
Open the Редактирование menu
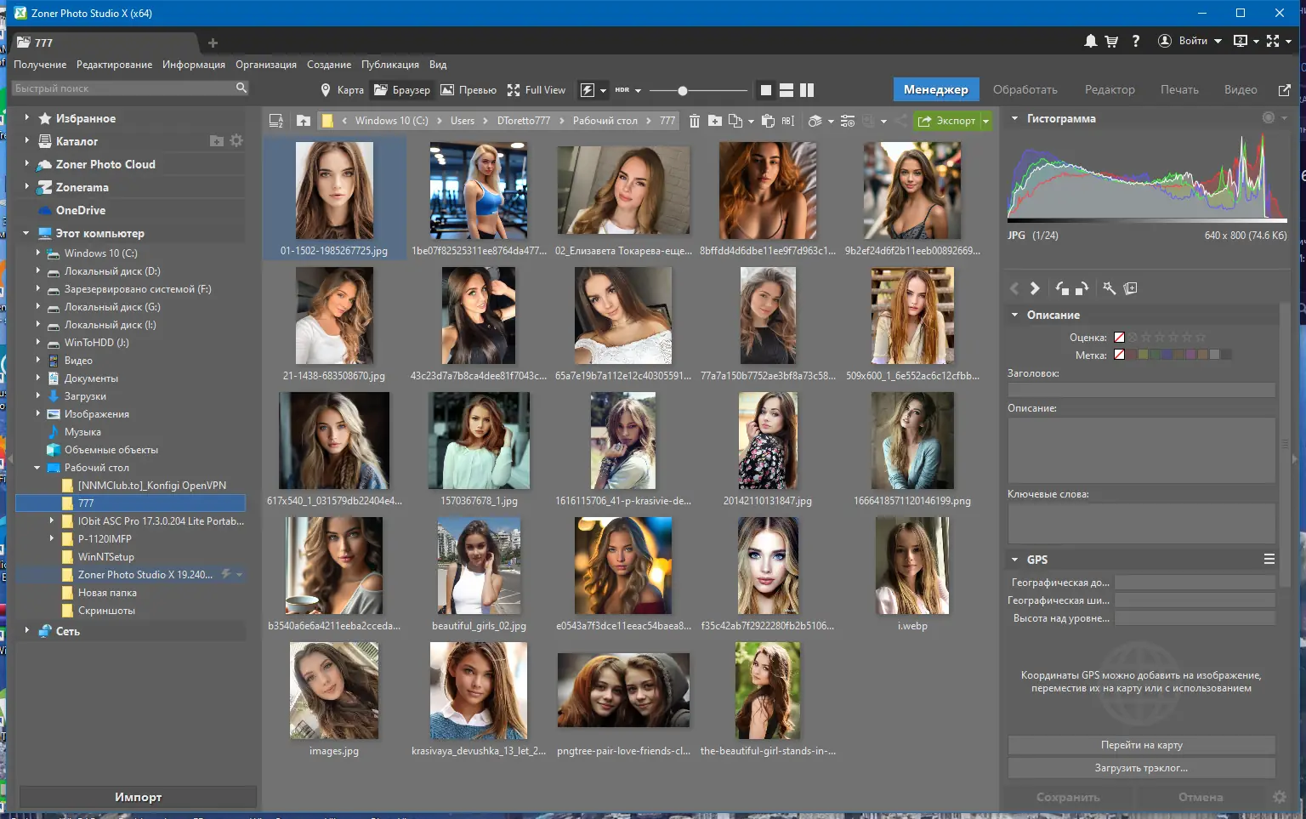point(114,65)
